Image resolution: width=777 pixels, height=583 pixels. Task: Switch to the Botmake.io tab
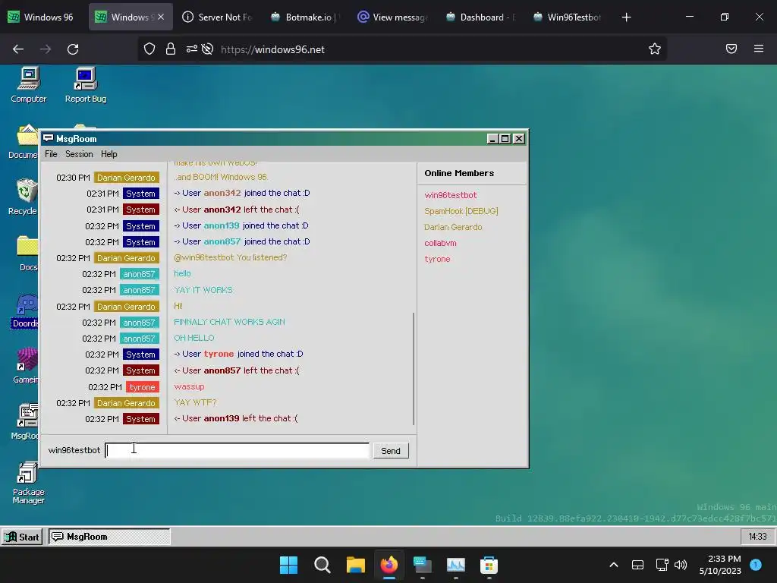(x=304, y=17)
